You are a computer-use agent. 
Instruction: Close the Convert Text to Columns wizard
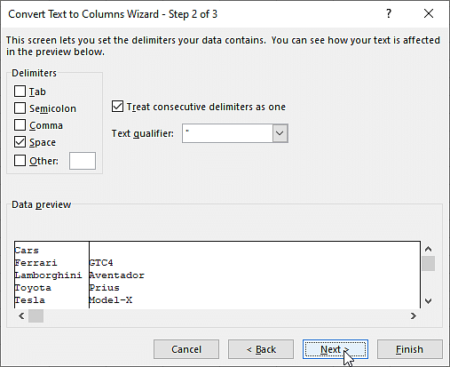click(429, 13)
